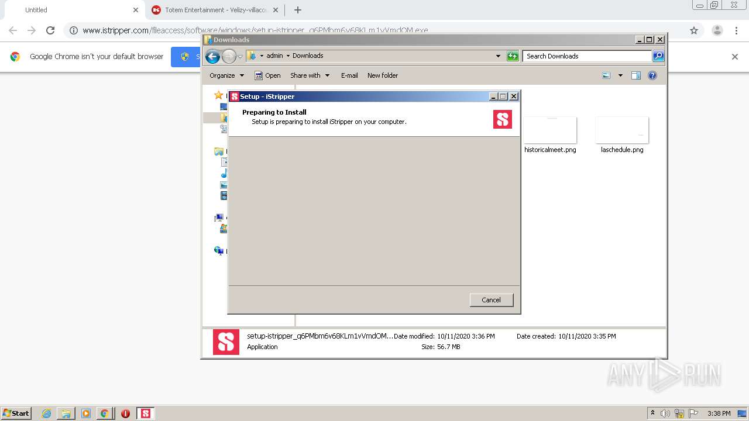Click the iStripper icon in the details pane
This screenshot has width=749, height=421.
[x=226, y=342]
